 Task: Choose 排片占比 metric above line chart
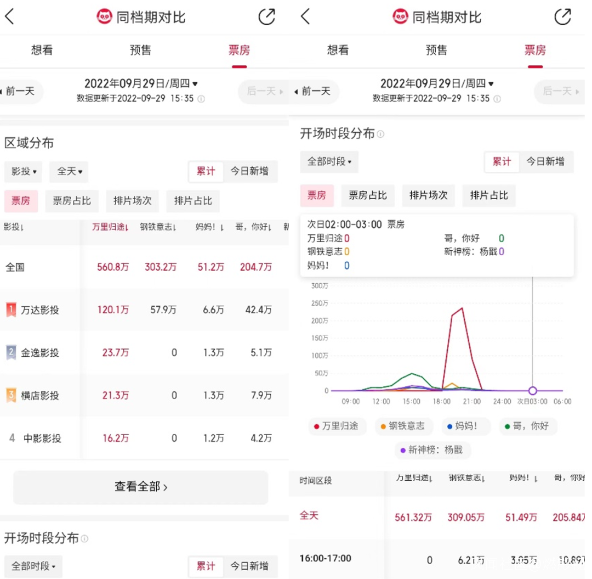click(489, 196)
